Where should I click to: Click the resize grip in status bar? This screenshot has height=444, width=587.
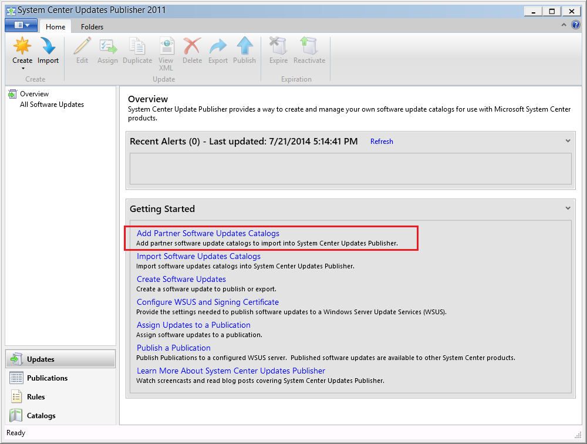tap(578, 434)
